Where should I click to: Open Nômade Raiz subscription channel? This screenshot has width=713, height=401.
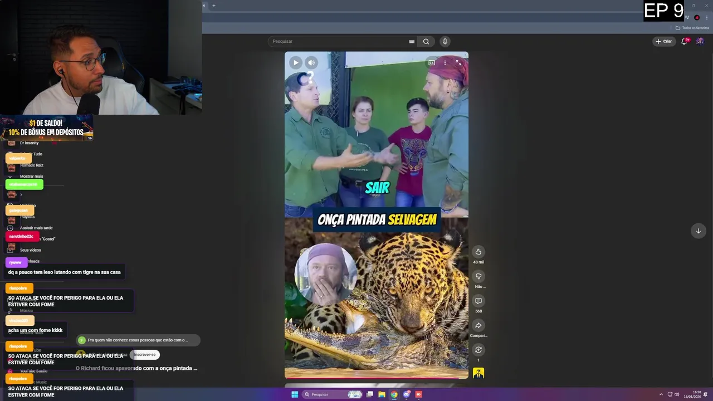coord(31,165)
